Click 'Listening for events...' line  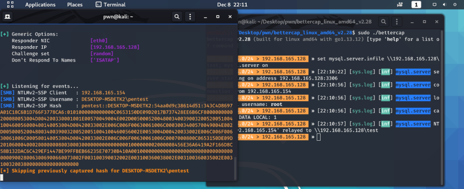pos(45,86)
